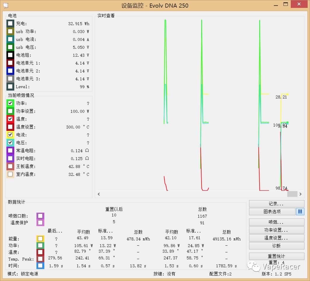Enable the 电池单元 2 checkbox
Image resolution: width=310 pixels, height=281 pixels.
(x=10, y=71)
